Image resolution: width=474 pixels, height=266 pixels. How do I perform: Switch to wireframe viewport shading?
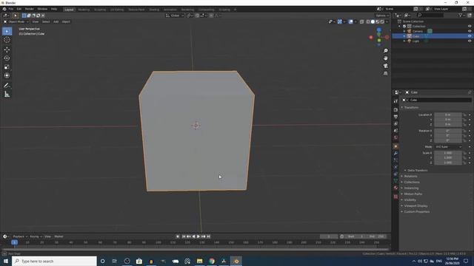click(368, 21)
